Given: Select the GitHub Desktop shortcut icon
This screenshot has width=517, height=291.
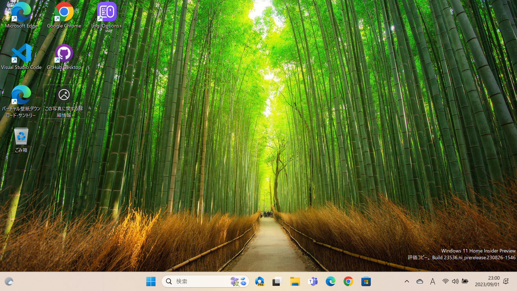Looking at the screenshot, I should pos(64,57).
